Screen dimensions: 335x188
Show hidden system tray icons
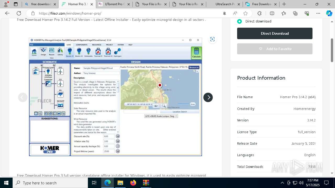pyautogui.click(x=282, y=183)
